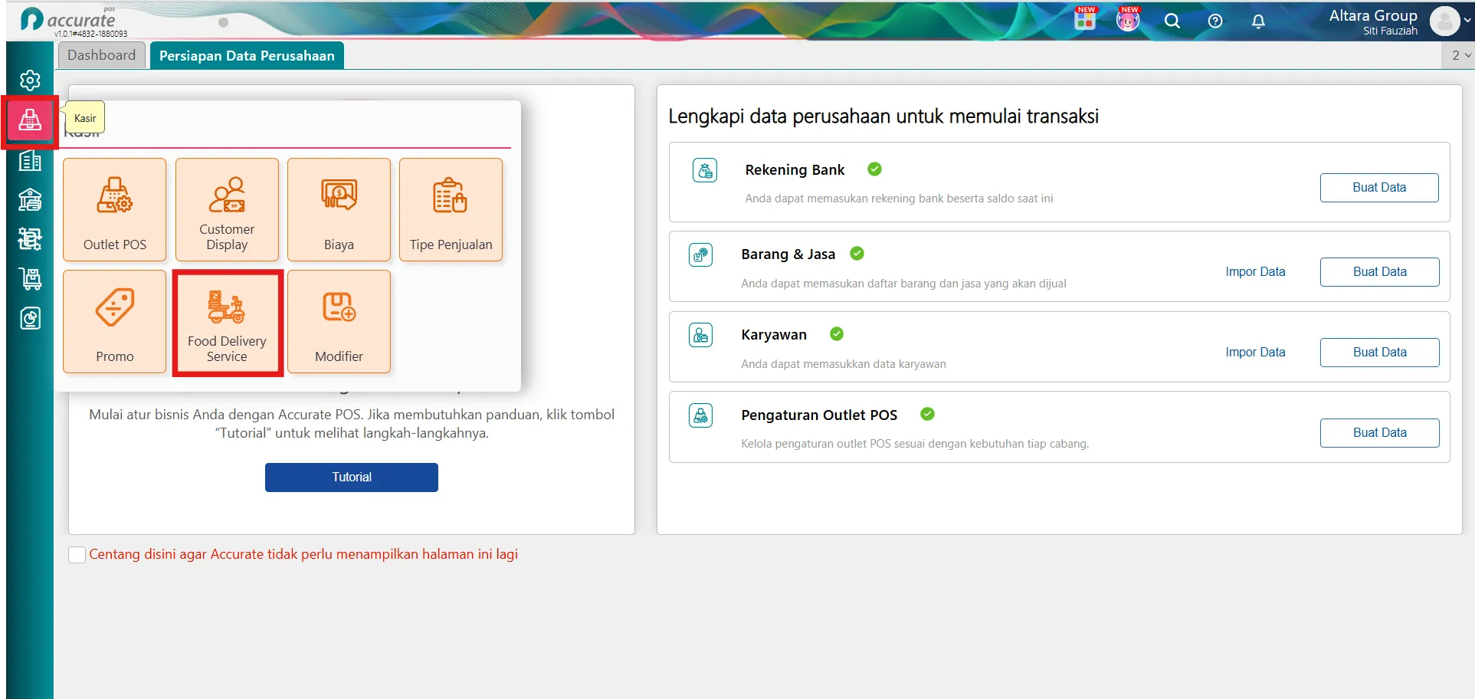Open the ledger book sidebar icon

tap(30, 161)
